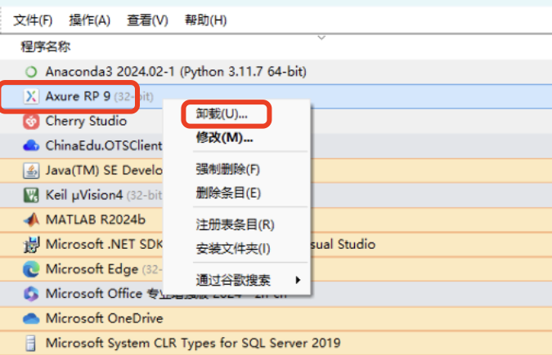Image resolution: width=552 pixels, height=355 pixels.
Task: Click the ChinaEdu.OTSClient cloud icon
Action: (31, 145)
